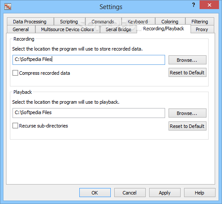Reset playback location to default
Screen dimensions: 222x204
(188, 126)
